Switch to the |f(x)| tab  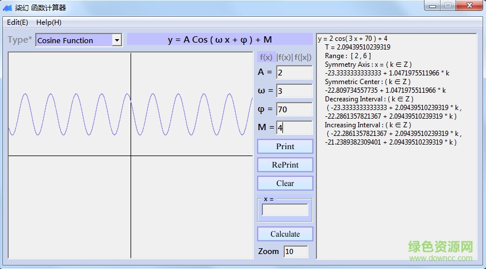[285, 57]
